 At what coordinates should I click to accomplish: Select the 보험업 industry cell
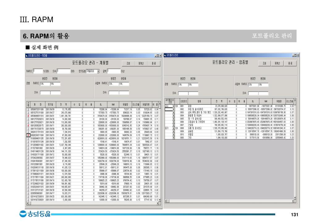(x=199, y=135)
